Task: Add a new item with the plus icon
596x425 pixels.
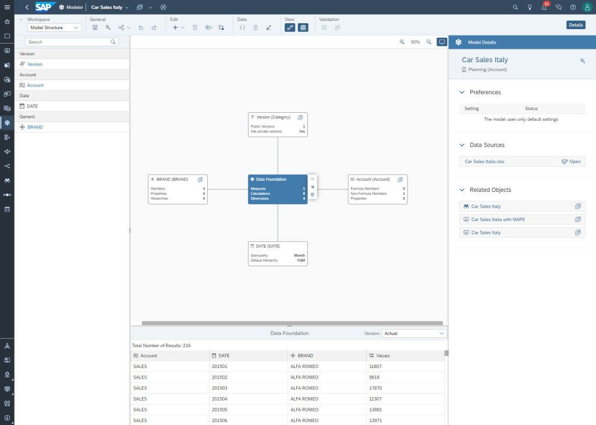Action: click(175, 27)
